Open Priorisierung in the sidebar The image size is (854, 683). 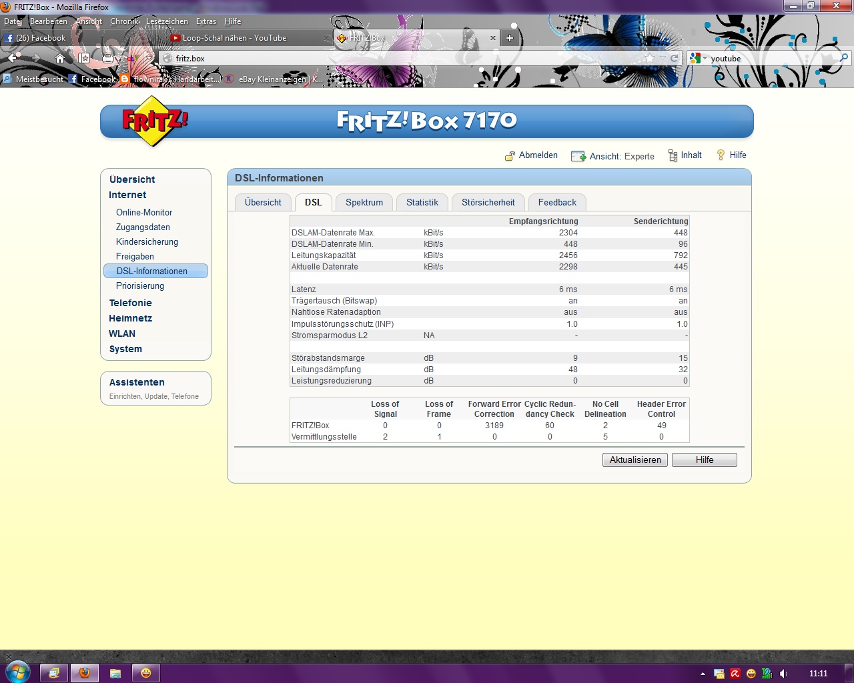140,285
